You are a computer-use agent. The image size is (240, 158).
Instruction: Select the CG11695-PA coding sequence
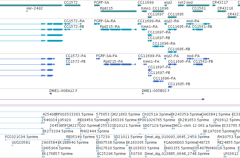click(173, 64)
